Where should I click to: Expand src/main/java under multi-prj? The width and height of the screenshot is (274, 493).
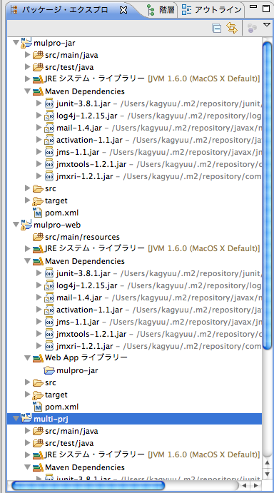click(28, 431)
